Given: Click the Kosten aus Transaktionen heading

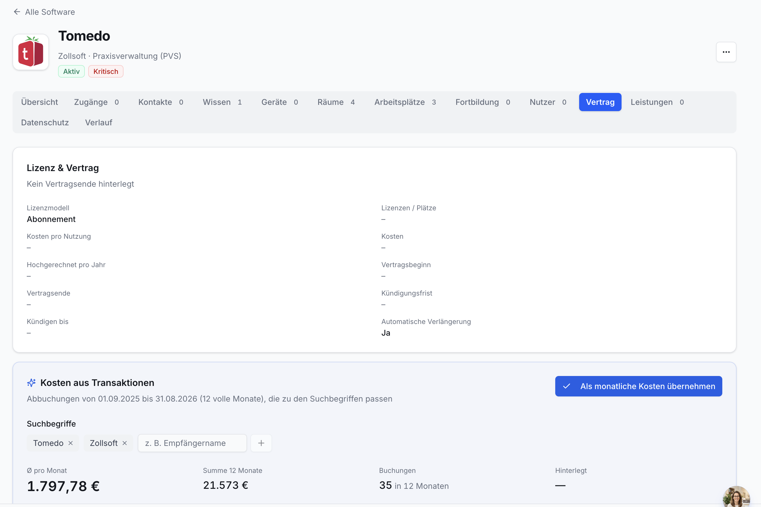Looking at the screenshot, I should pyautogui.click(x=97, y=383).
